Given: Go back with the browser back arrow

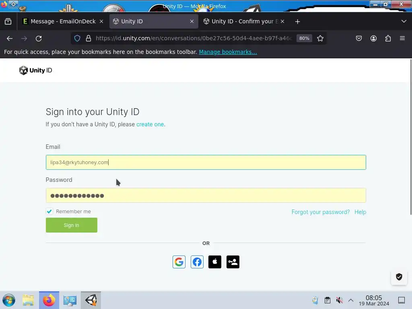Looking at the screenshot, I should (x=10, y=38).
